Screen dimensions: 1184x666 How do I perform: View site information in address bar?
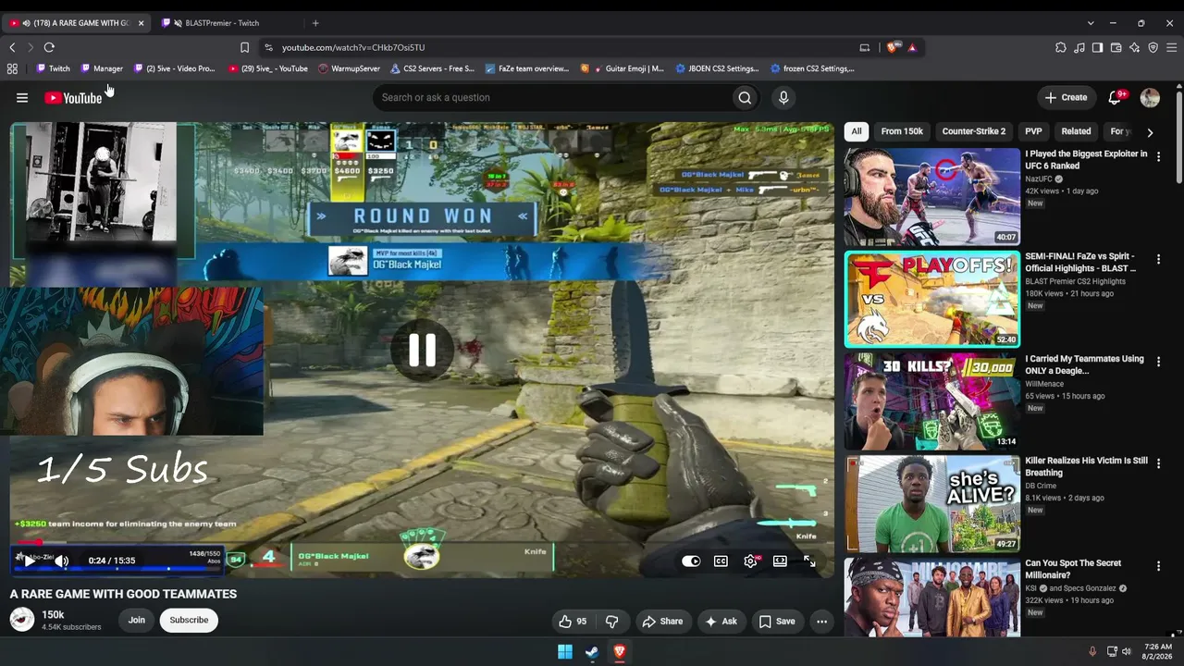tap(268, 47)
